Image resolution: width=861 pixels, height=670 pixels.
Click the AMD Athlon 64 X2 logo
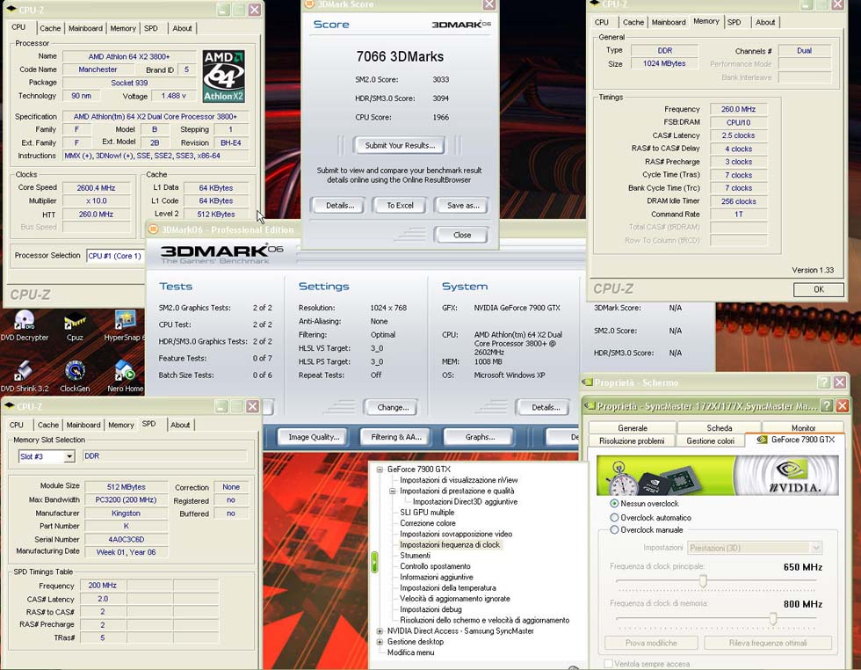223,76
